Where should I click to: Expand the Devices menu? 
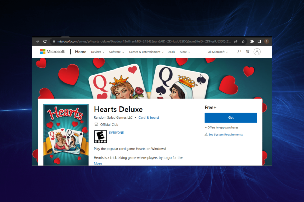click(98, 52)
